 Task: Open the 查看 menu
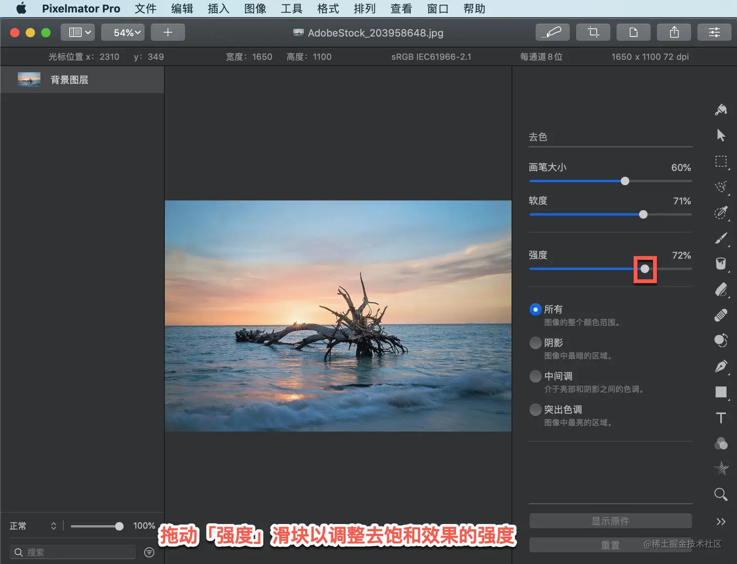[401, 8]
